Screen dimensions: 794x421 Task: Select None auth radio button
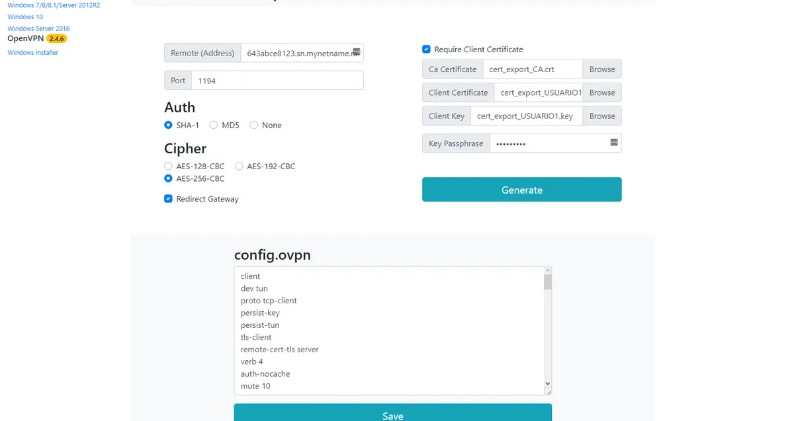pos(253,125)
